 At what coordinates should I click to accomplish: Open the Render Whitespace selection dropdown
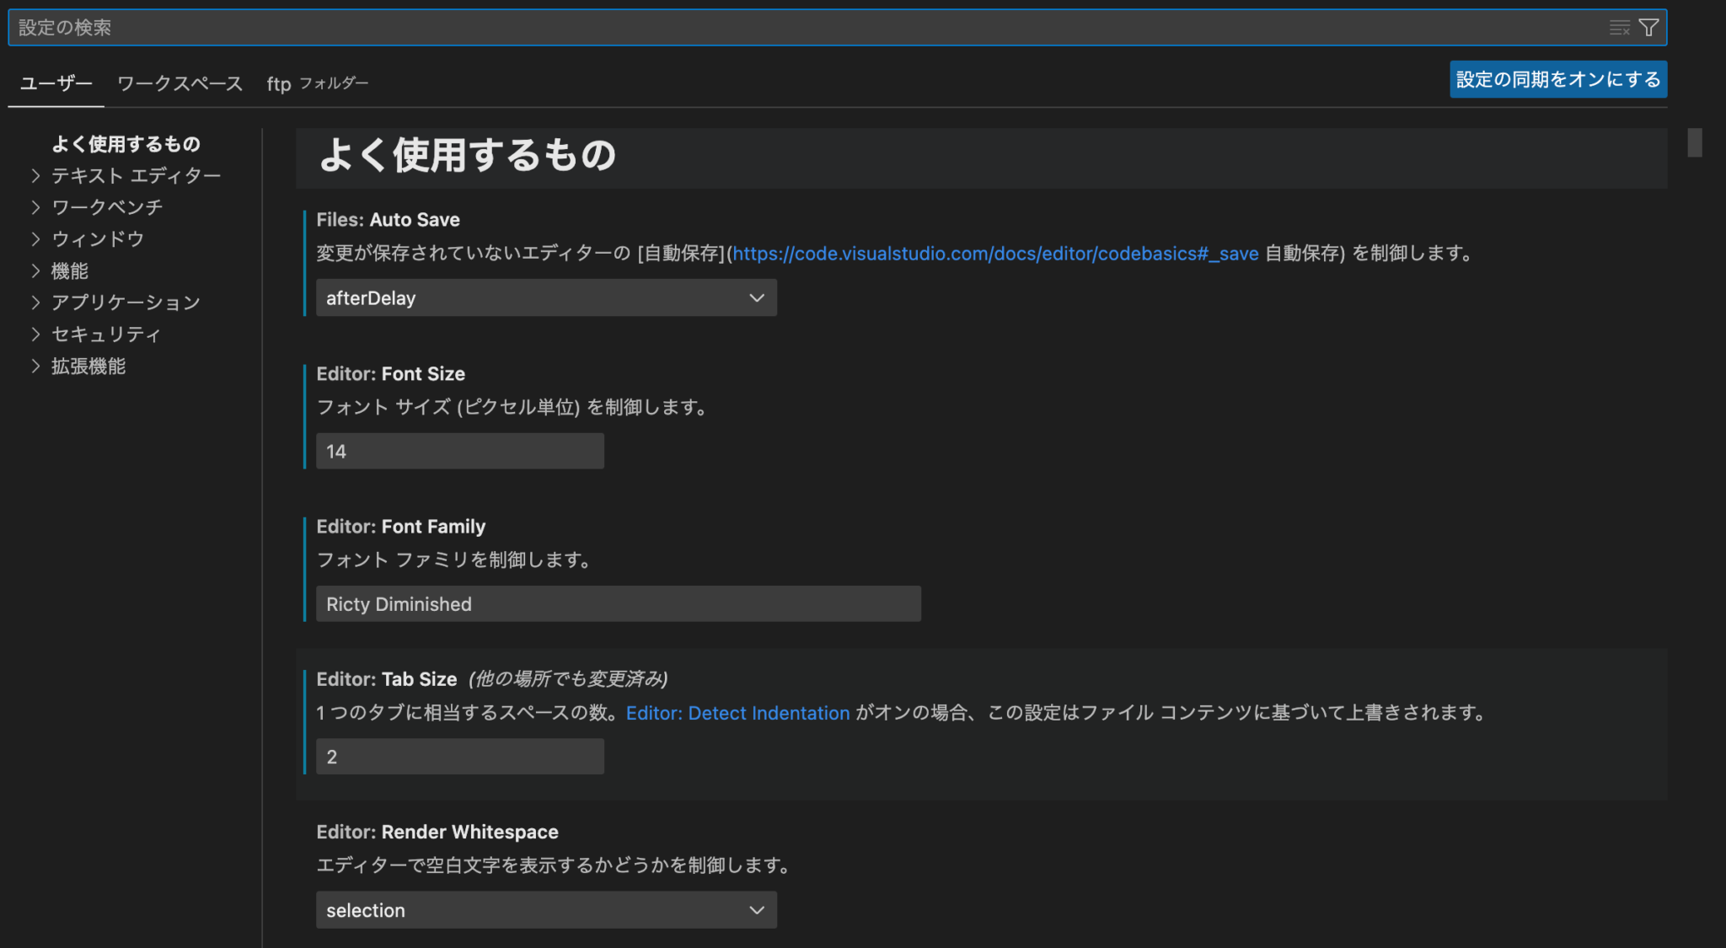(546, 910)
